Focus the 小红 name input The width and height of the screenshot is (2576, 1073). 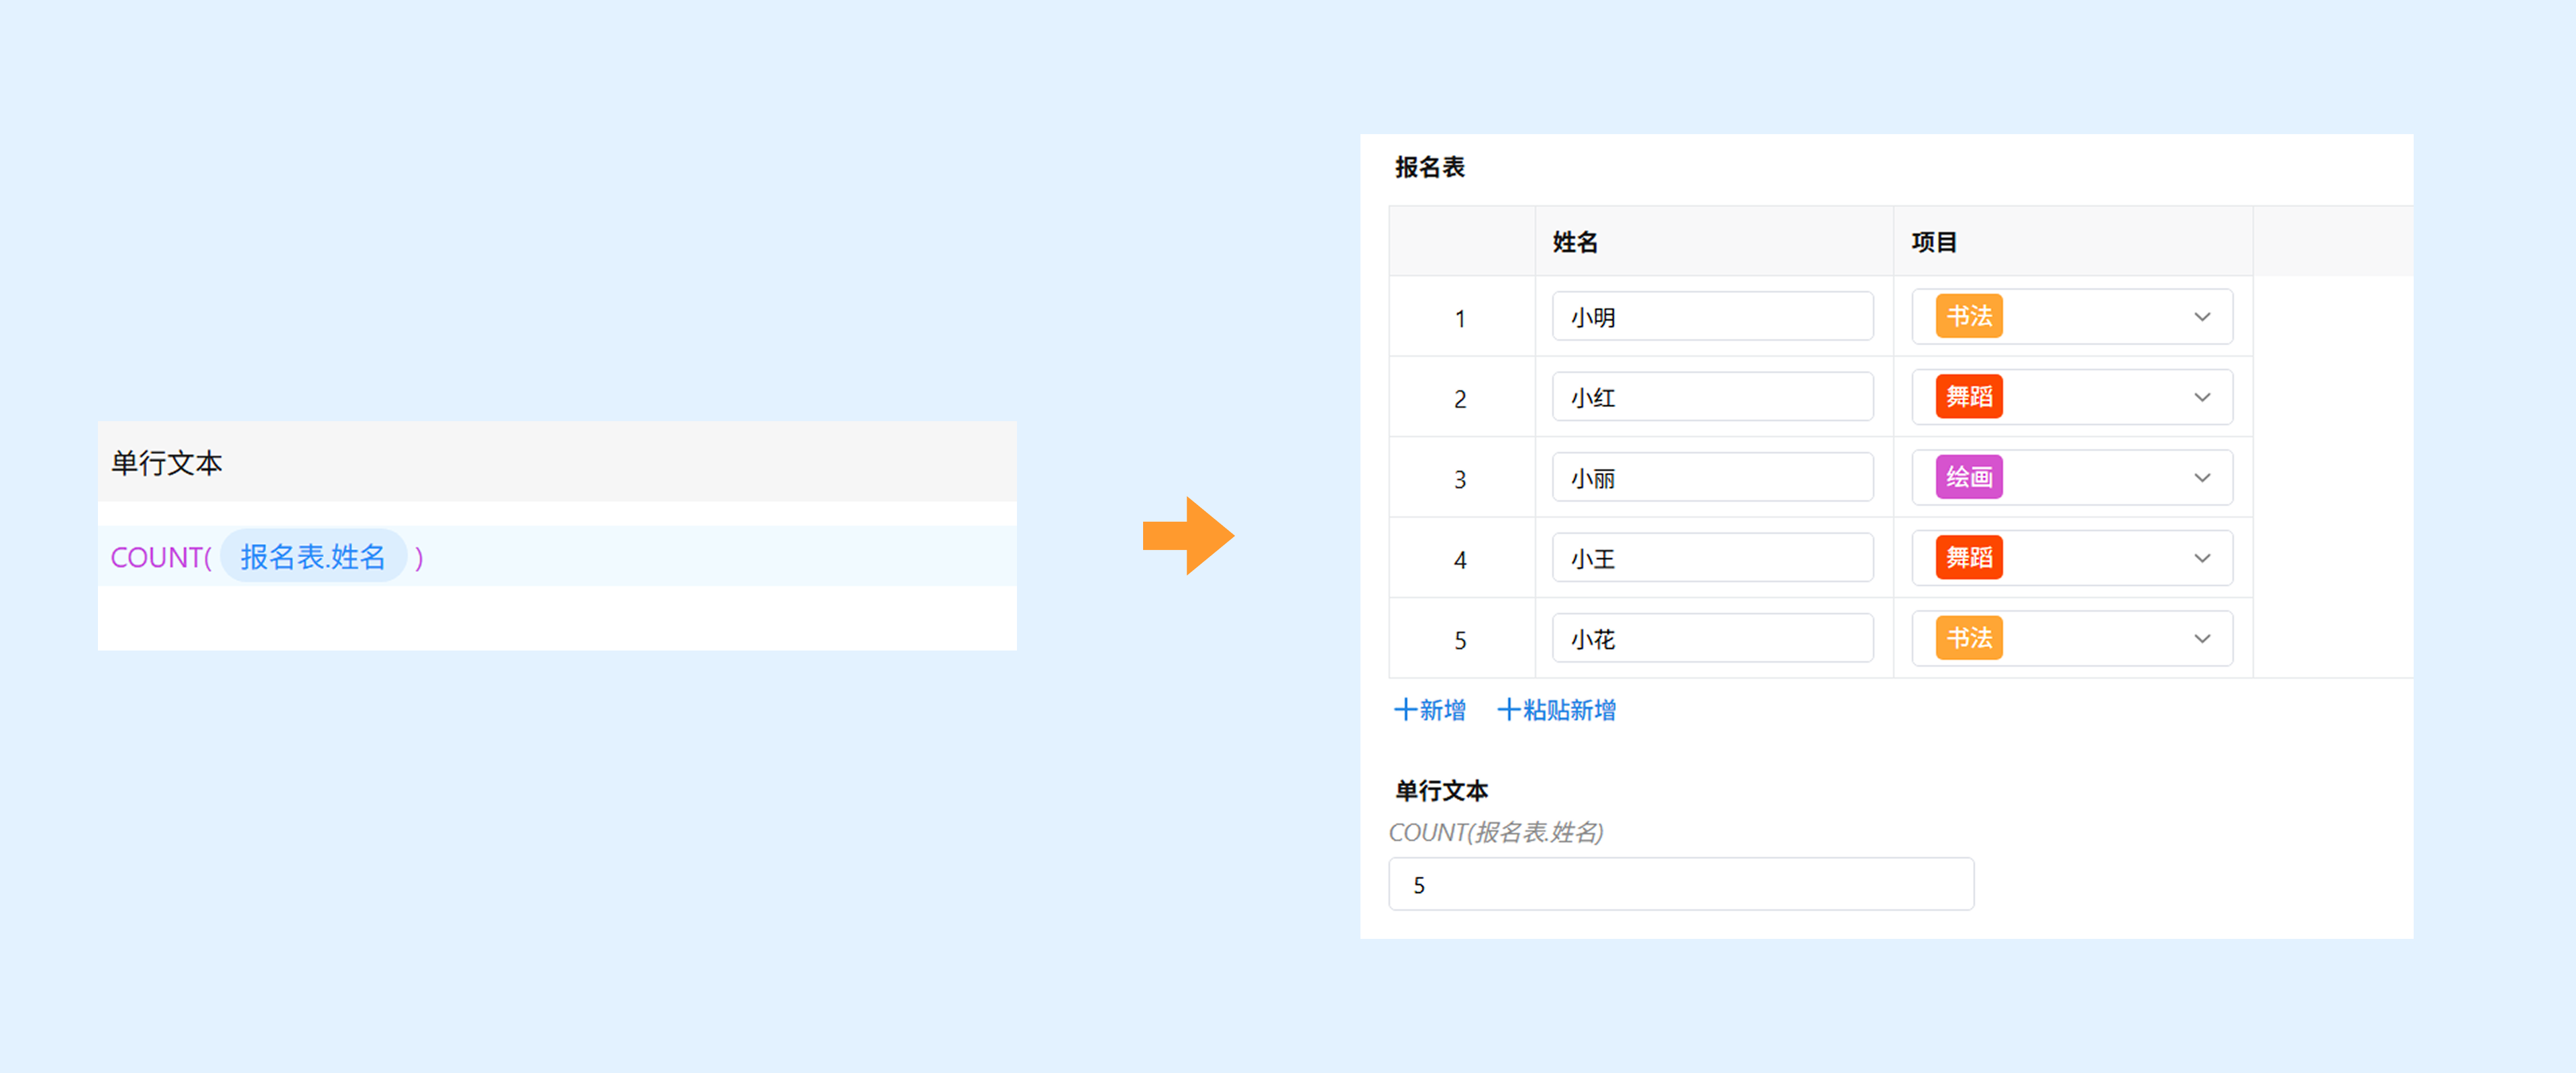tap(1712, 398)
